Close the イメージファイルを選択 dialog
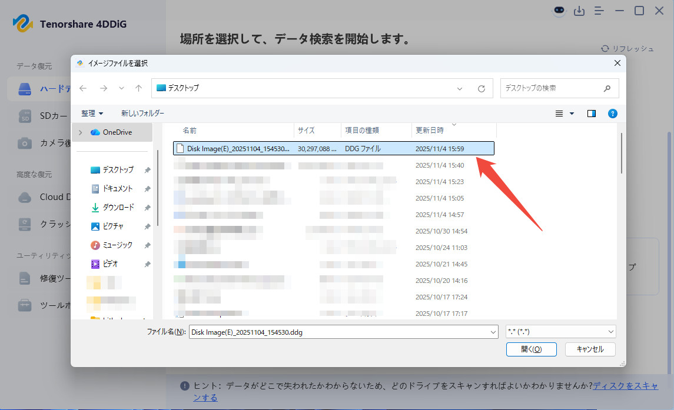 (x=617, y=63)
